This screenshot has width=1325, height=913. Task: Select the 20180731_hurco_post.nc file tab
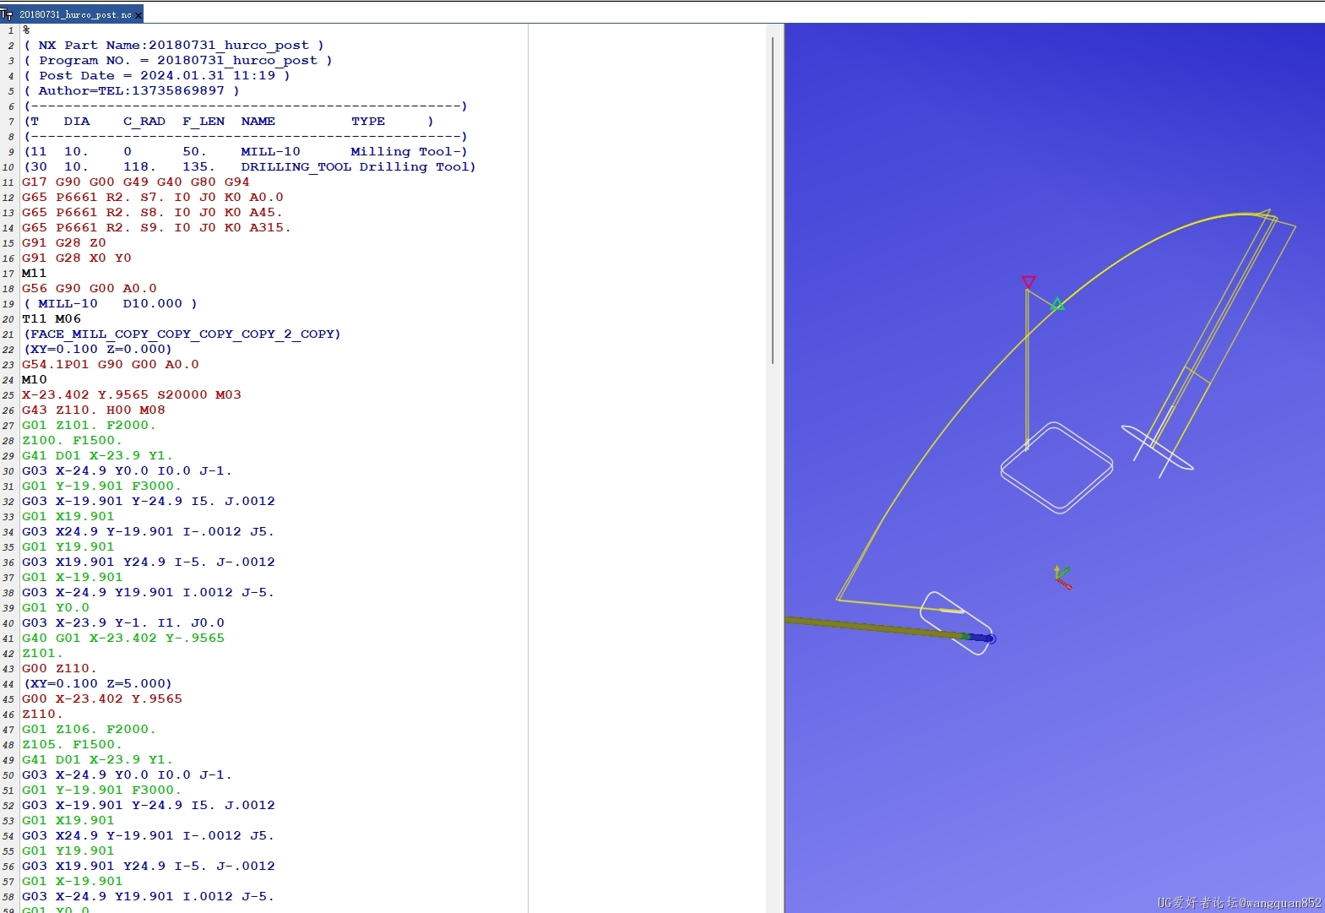point(74,14)
